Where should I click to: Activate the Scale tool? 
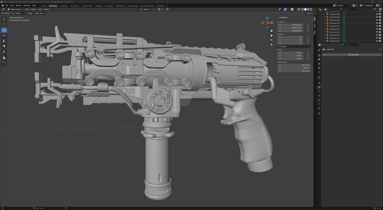tap(4, 41)
